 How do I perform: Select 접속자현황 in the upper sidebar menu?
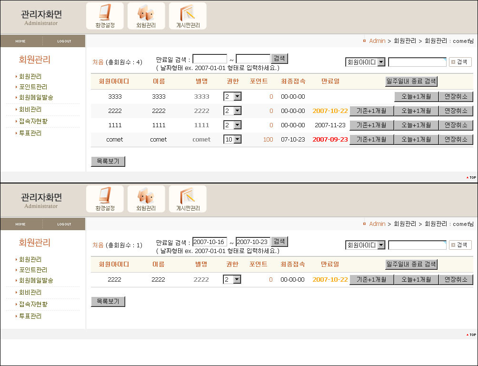click(x=33, y=121)
